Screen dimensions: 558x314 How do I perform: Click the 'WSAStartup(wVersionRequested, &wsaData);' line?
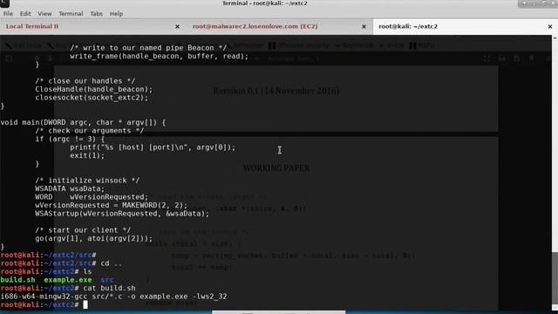(122, 214)
